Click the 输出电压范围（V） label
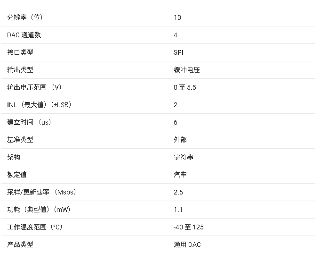The image size is (320, 253). pos(34,87)
